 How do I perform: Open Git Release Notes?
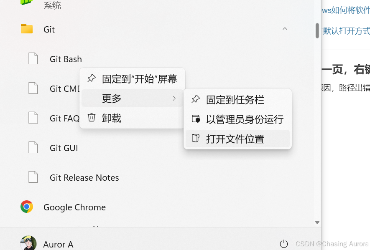point(84,177)
